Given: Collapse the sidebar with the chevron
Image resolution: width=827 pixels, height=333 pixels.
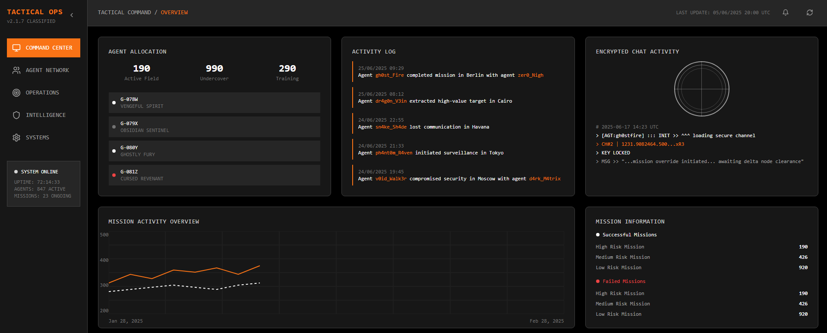Looking at the screenshot, I should [72, 15].
